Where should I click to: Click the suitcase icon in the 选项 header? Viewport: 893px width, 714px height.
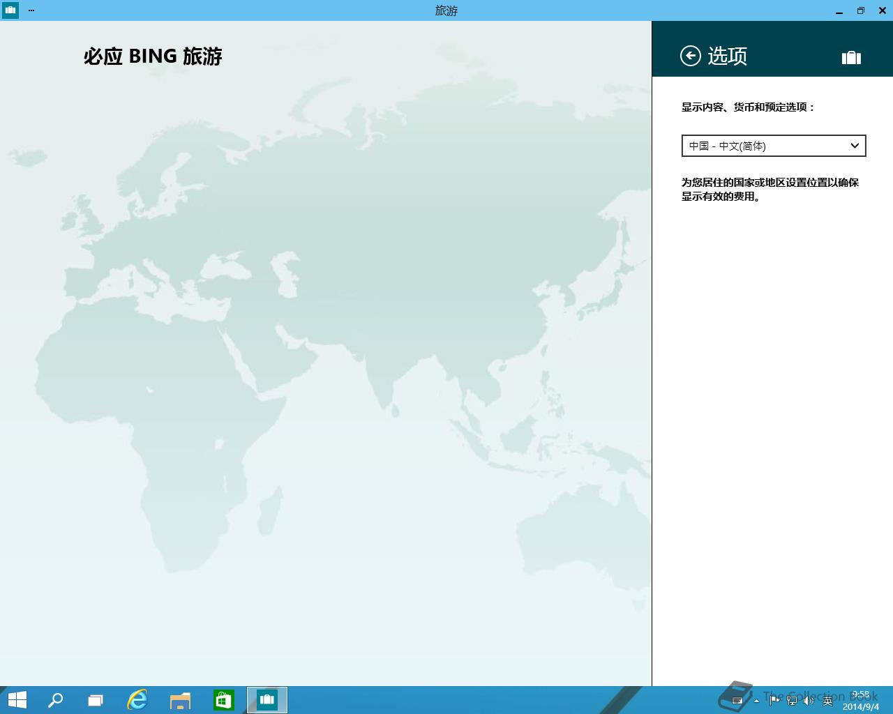pos(851,57)
